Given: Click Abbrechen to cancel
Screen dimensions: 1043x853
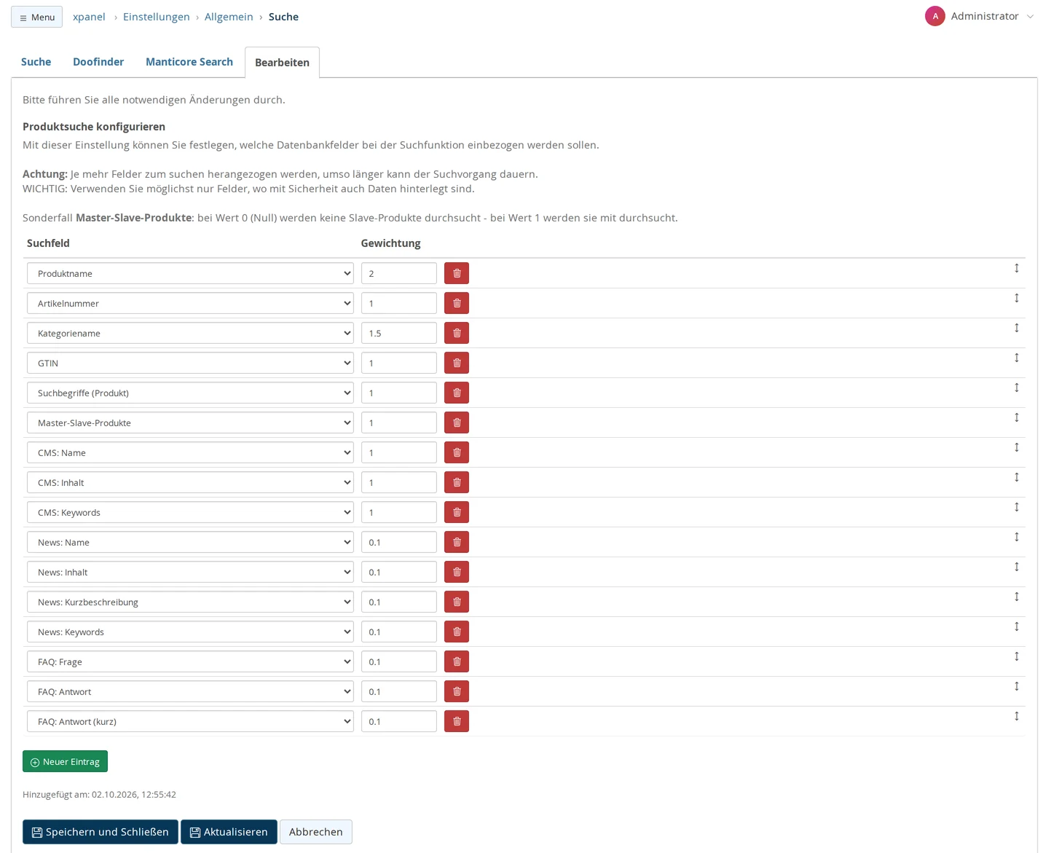Looking at the screenshot, I should 316,832.
